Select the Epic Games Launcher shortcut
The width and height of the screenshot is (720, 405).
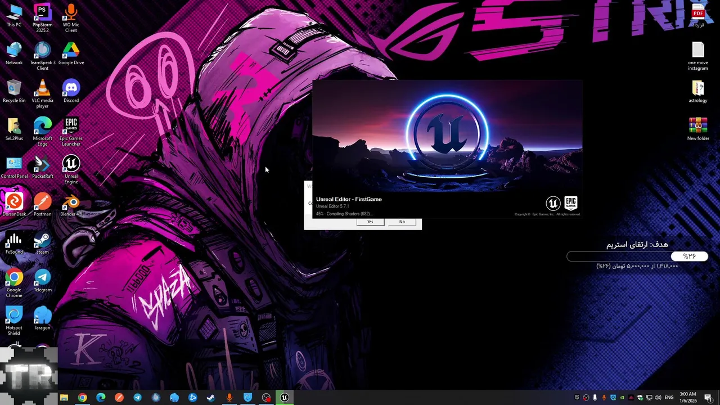point(71,132)
